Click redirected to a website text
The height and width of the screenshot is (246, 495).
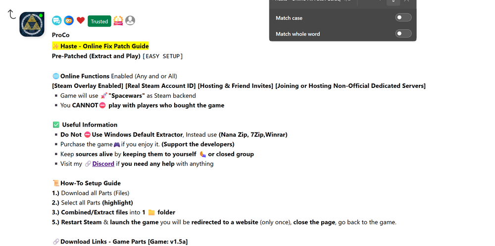[x=225, y=222]
